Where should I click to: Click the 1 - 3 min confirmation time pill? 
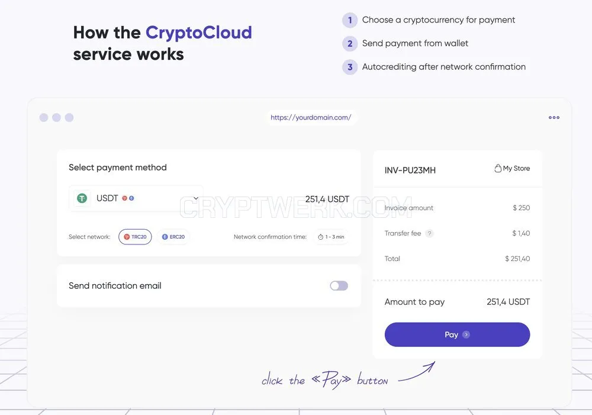(x=331, y=237)
